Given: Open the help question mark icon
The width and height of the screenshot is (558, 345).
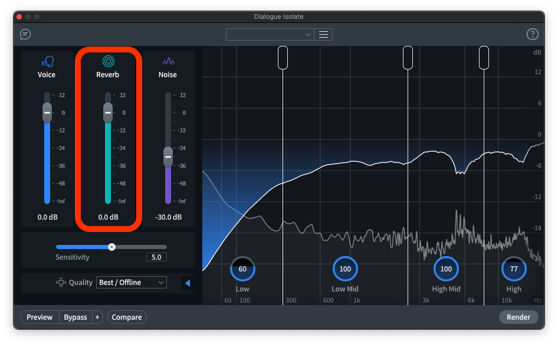Looking at the screenshot, I should tap(532, 34).
